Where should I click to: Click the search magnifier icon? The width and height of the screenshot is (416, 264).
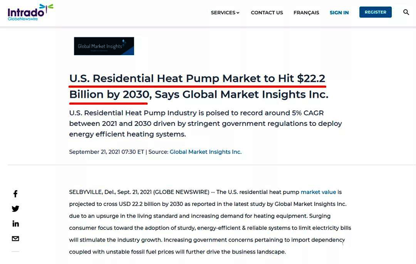coord(406,12)
